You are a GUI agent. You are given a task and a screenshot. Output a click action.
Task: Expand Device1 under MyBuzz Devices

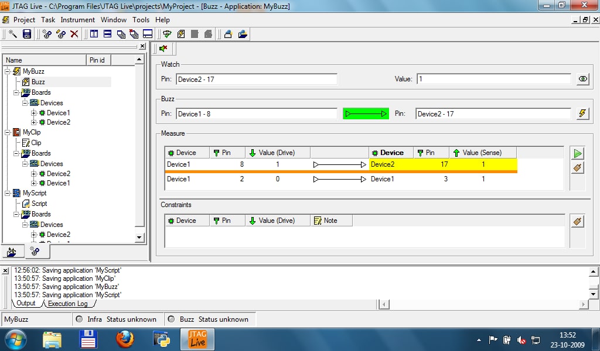pos(33,113)
